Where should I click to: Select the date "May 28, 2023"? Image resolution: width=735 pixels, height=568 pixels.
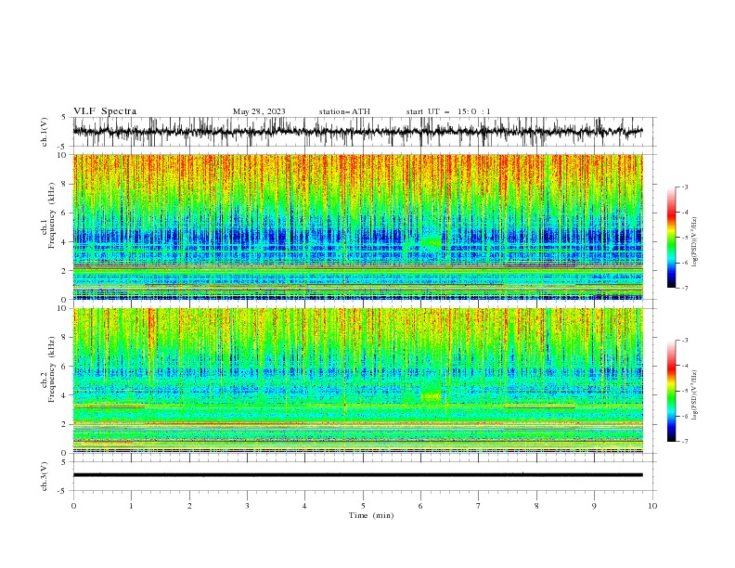click(259, 111)
